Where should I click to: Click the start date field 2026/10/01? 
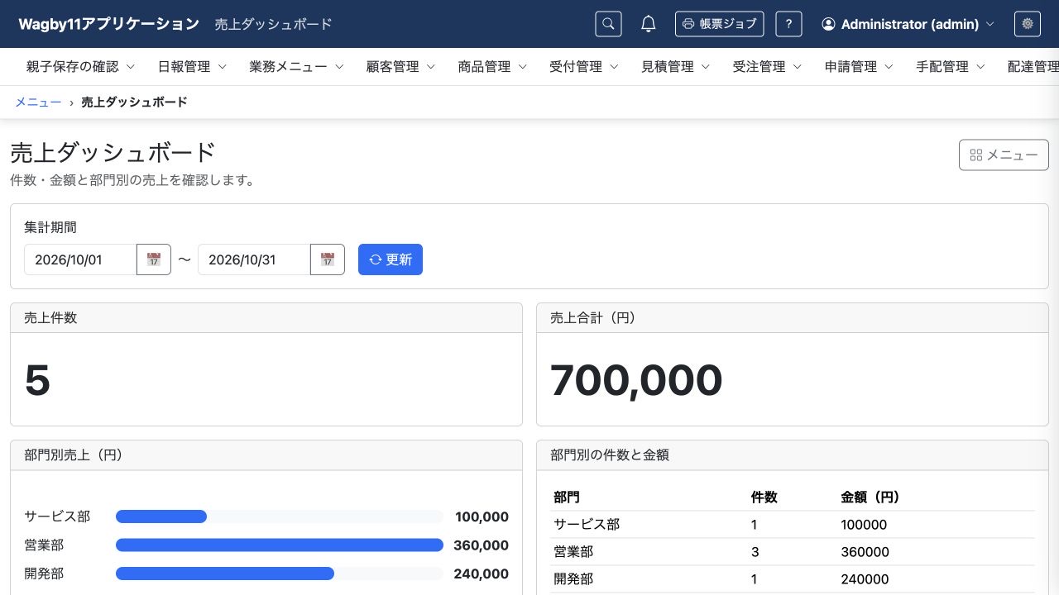(80, 259)
